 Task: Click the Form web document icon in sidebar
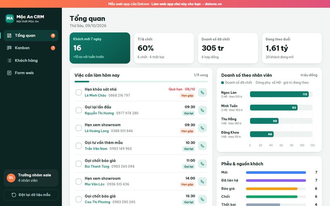9,73
